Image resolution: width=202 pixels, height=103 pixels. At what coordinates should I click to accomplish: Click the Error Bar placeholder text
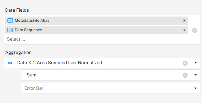tap(34, 88)
